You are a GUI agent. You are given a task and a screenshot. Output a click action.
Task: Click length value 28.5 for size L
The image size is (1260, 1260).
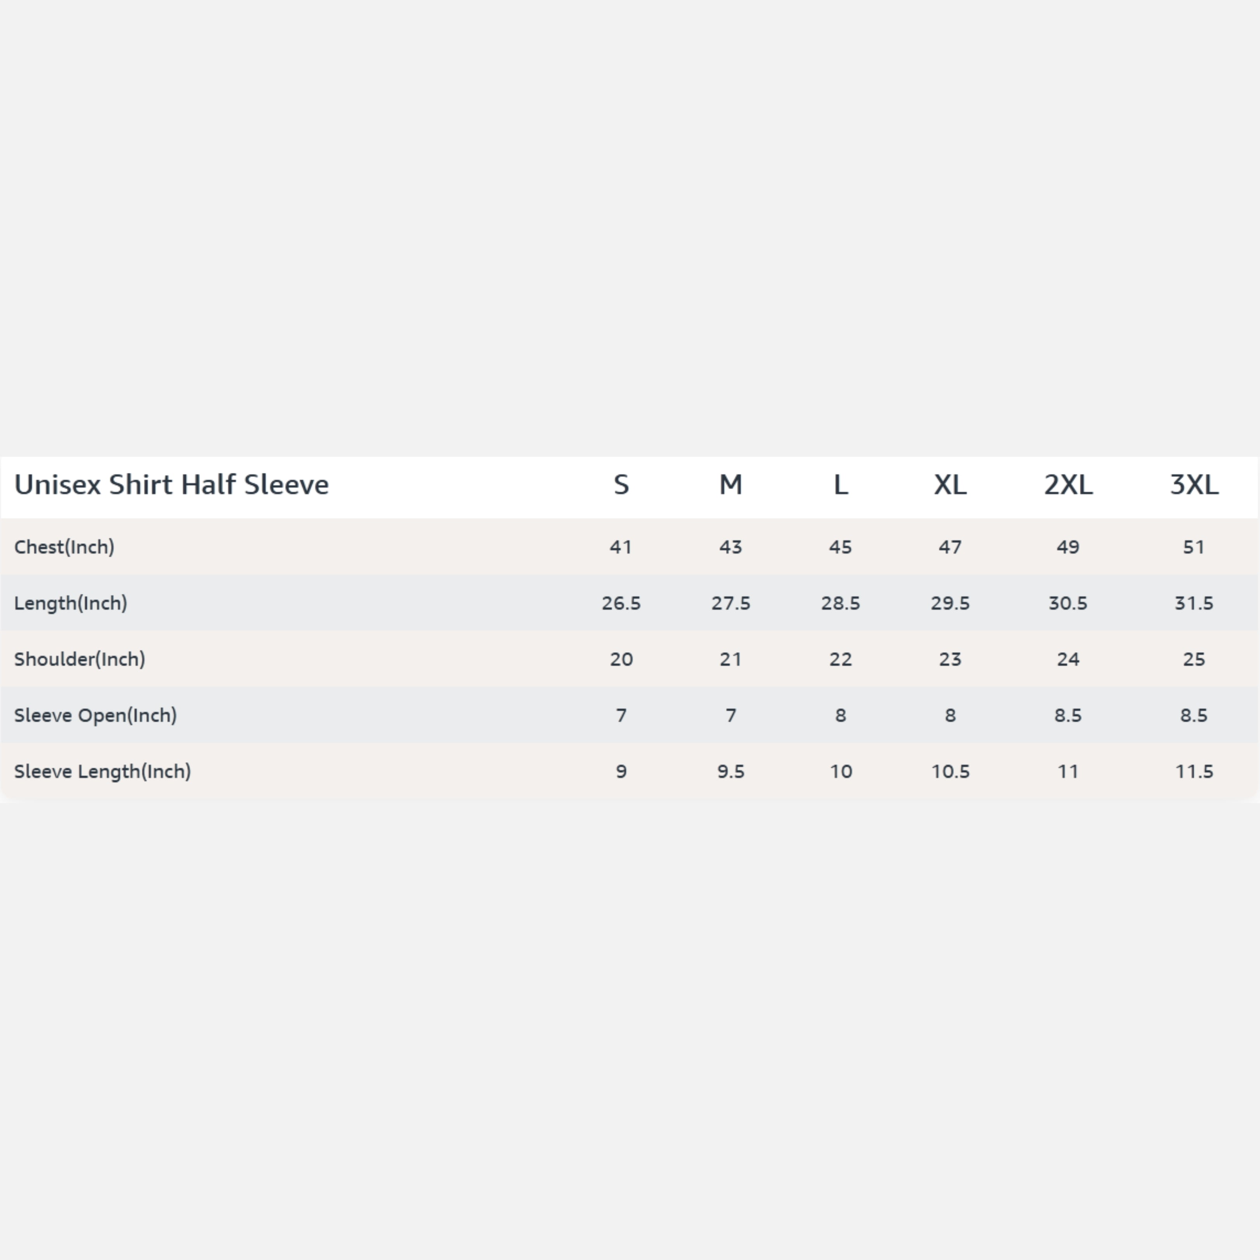pyautogui.click(x=841, y=603)
